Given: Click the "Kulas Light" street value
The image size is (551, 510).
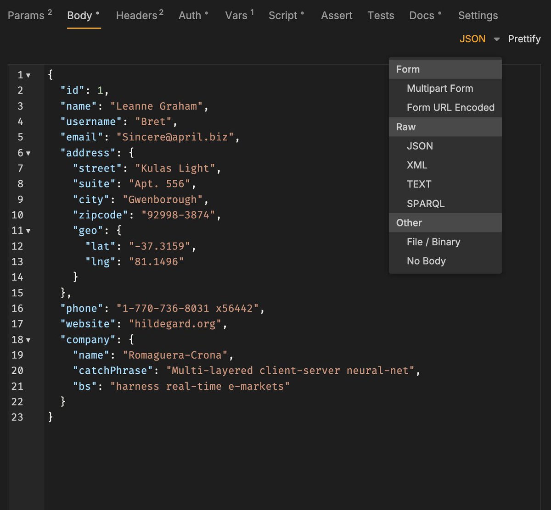Looking at the screenshot, I should [175, 168].
